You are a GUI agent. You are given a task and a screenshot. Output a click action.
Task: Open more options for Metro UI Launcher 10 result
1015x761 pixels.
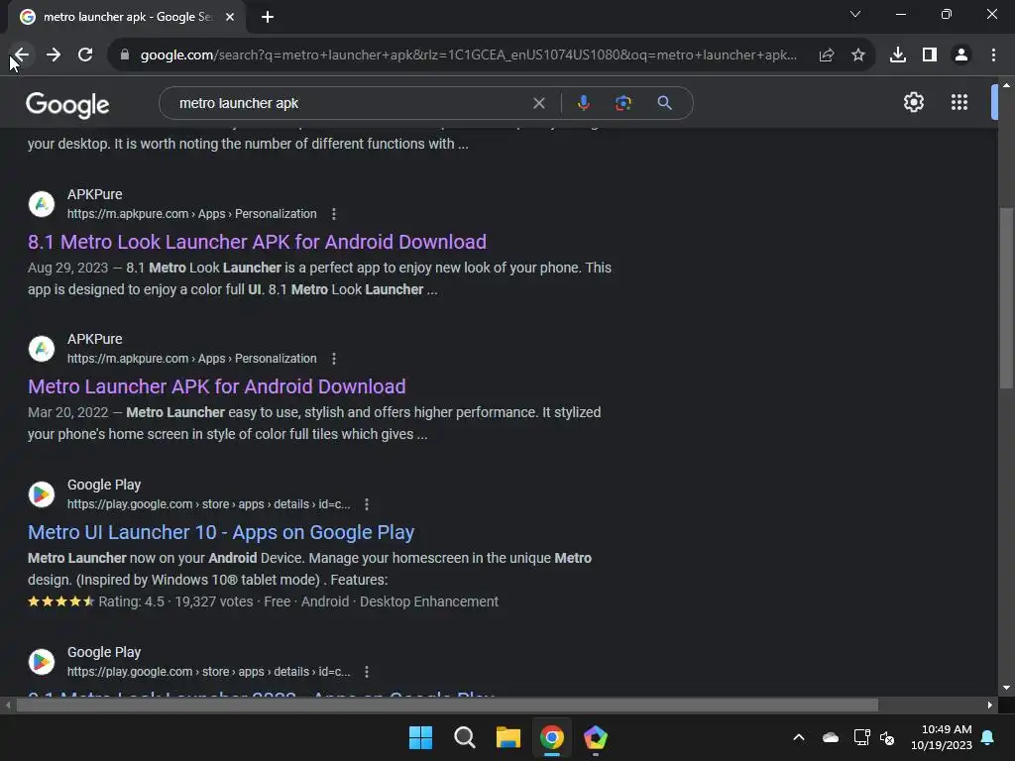click(367, 504)
